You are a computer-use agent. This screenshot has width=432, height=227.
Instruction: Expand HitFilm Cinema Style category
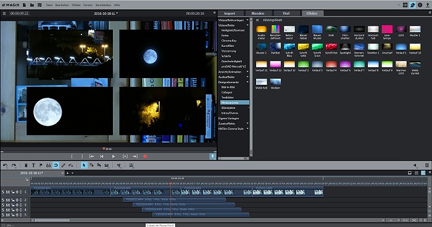coord(247,129)
